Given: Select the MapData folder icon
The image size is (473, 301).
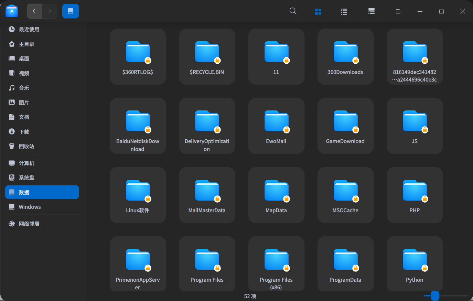Looking at the screenshot, I should 277,191.
